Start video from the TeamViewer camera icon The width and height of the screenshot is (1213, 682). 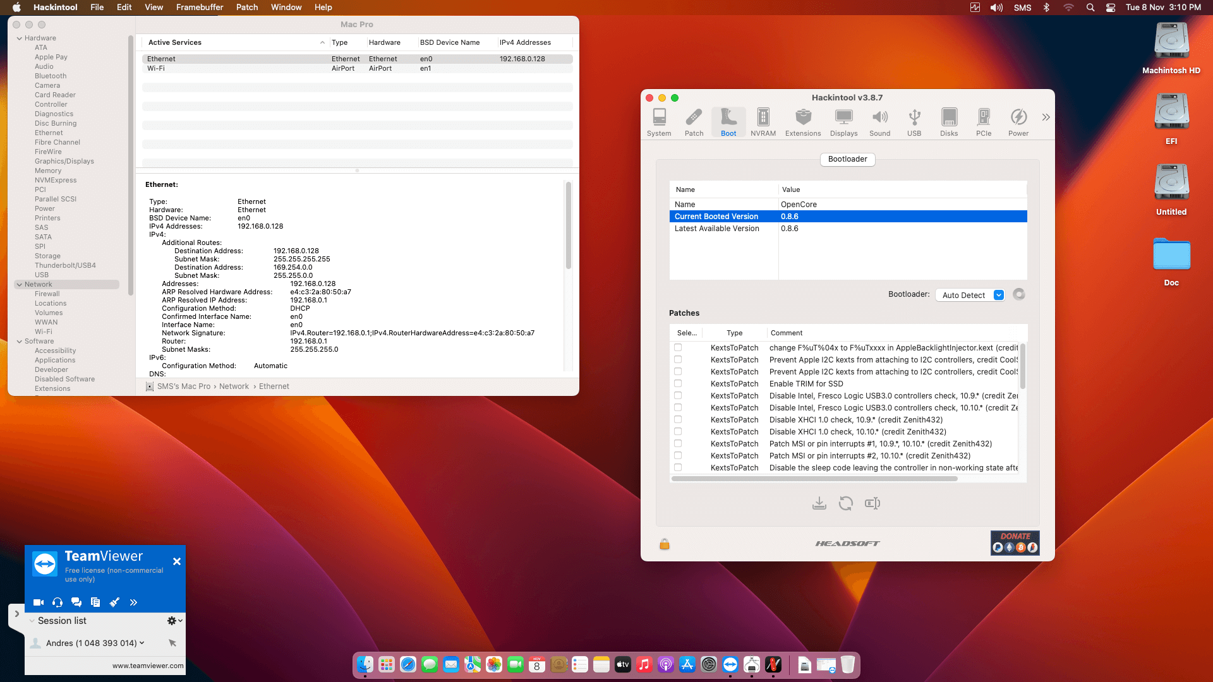tap(39, 602)
